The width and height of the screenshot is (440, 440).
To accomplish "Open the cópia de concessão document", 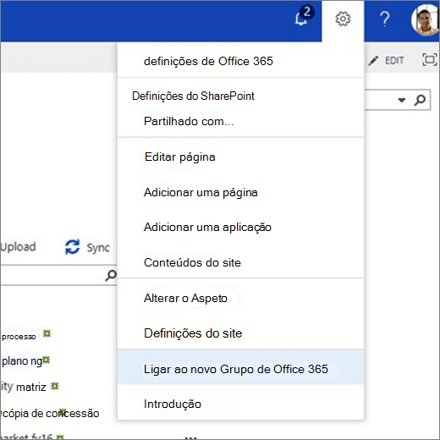I will [x=50, y=414].
